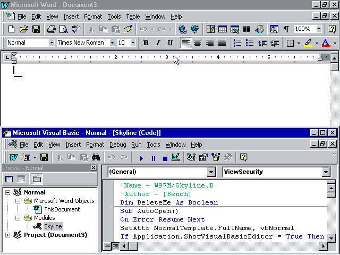Create a new blank document in Word
Image resolution: width=340 pixels, height=255 pixels.
coord(11,29)
